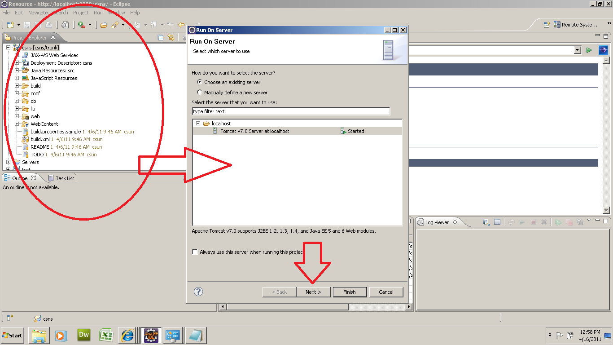The width and height of the screenshot is (613, 345).
Task: Click Open Perspective icon
Action: [547, 25]
